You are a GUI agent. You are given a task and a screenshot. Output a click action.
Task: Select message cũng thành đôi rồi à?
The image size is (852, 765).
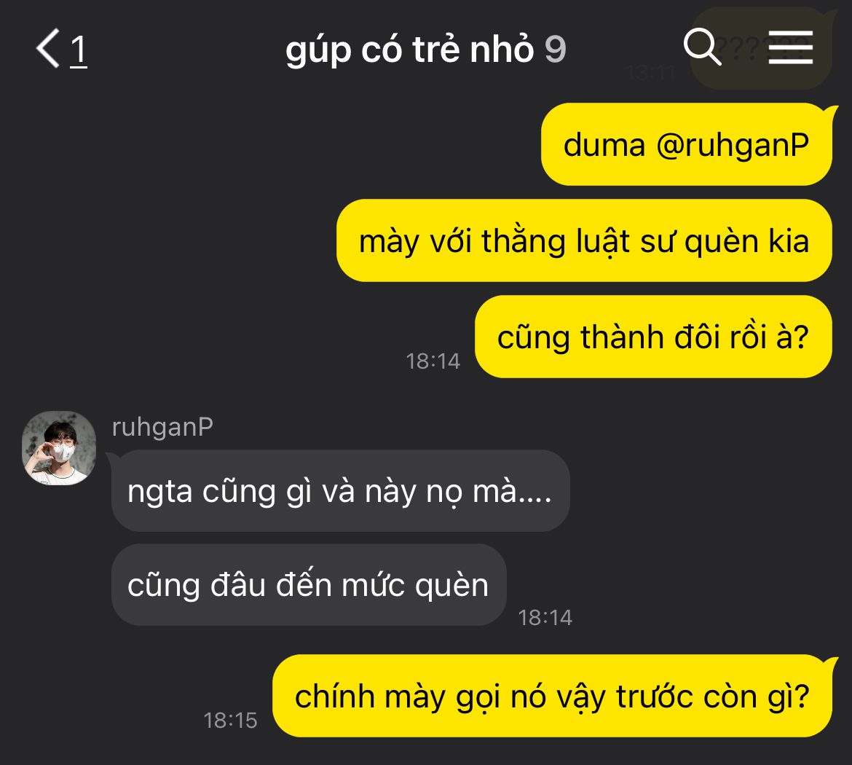[653, 337]
